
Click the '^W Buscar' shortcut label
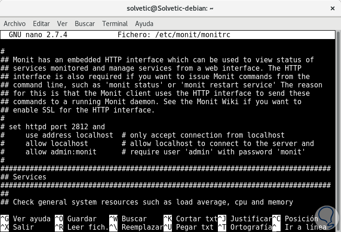[x=128, y=219]
